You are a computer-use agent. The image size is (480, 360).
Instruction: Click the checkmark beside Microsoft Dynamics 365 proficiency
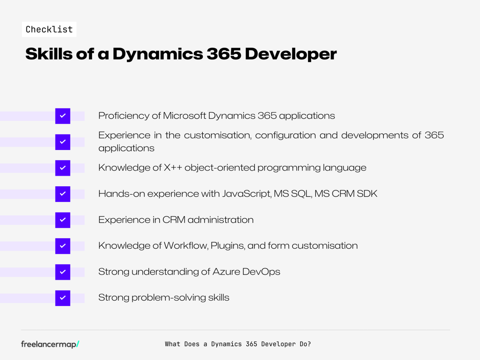(62, 116)
